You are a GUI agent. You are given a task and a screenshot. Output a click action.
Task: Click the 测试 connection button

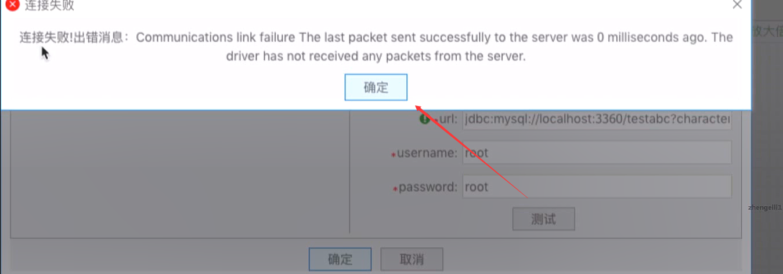click(x=544, y=220)
